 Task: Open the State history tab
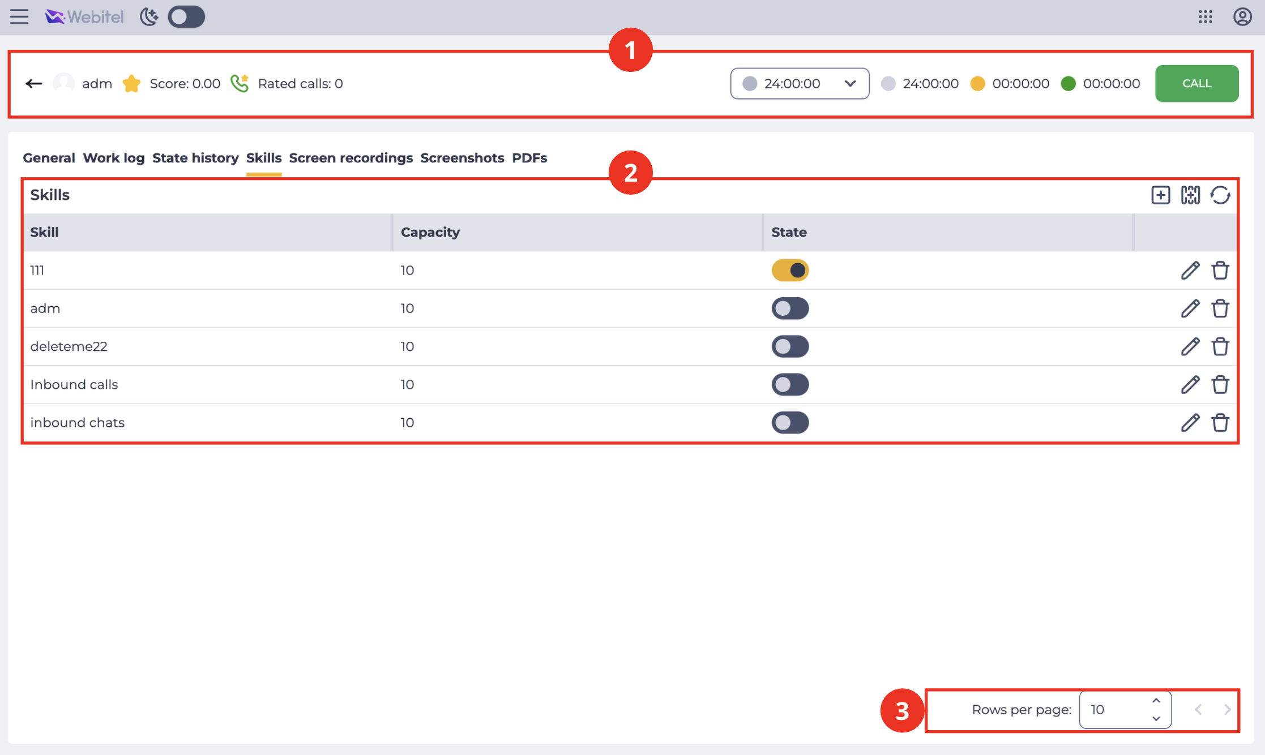(195, 158)
